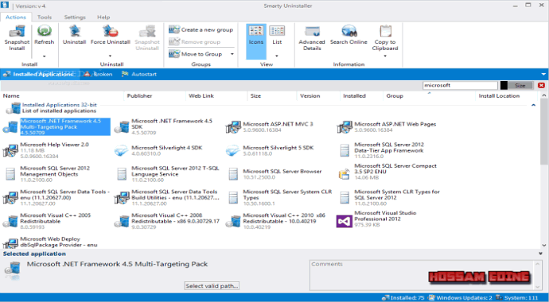The height and width of the screenshot is (302, 549).
Task: Open Advanced Details
Action: pyautogui.click(x=312, y=38)
